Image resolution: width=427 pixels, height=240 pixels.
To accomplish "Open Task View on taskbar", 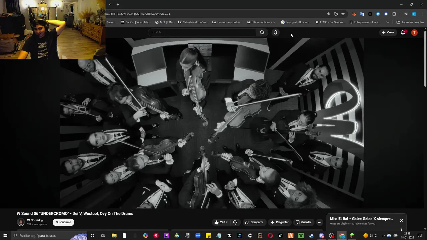I will [103, 236].
